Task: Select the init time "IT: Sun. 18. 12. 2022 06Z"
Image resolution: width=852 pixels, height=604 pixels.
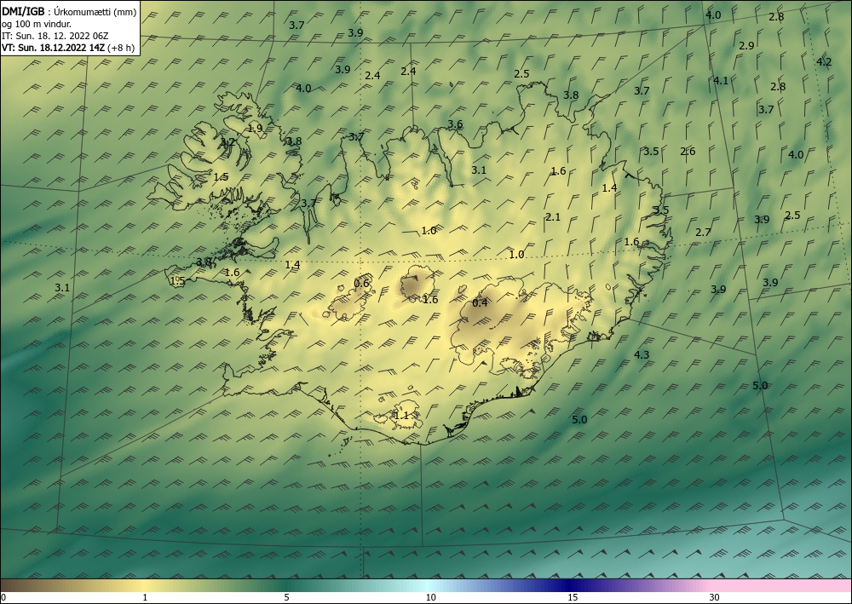Action: pyautogui.click(x=55, y=36)
